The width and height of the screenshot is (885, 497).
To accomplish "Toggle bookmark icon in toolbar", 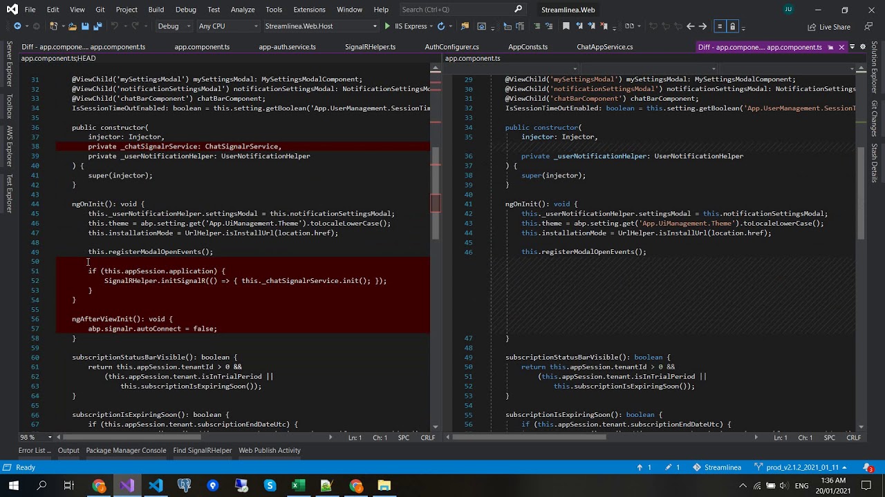I will tap(566, 26).
